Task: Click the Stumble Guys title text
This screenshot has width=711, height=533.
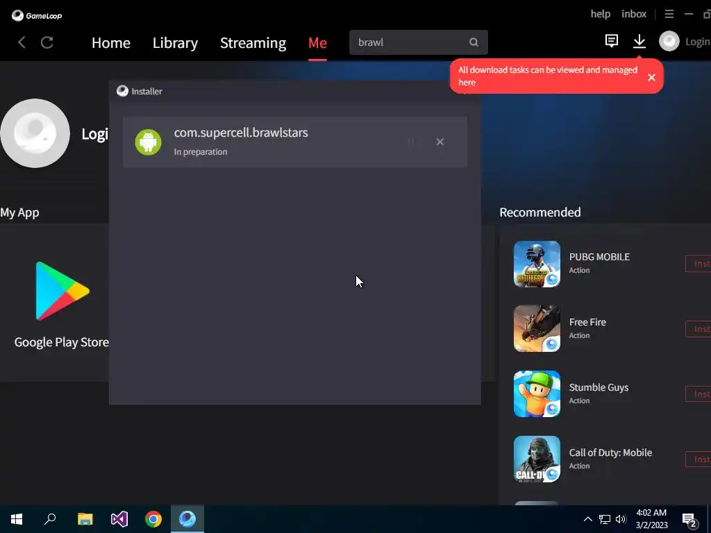Action: pyautogui.click(x=599, y=387)
